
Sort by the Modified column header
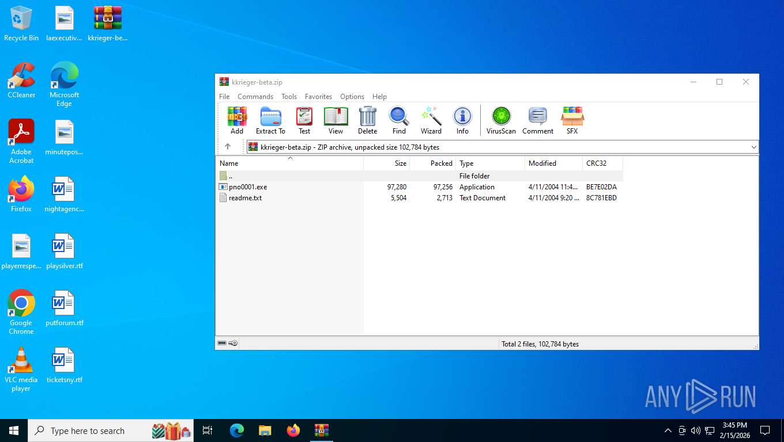coord(554,163)
